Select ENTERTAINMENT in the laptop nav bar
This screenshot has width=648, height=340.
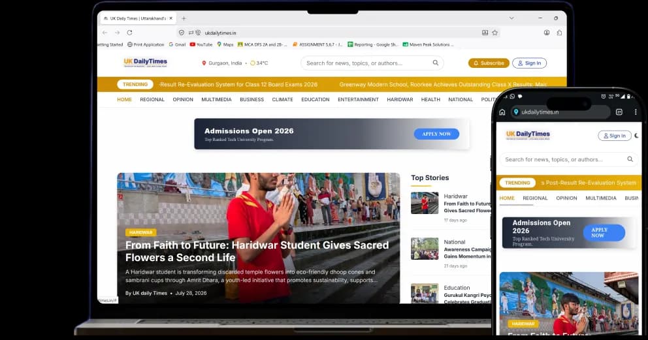coord(359,99)
